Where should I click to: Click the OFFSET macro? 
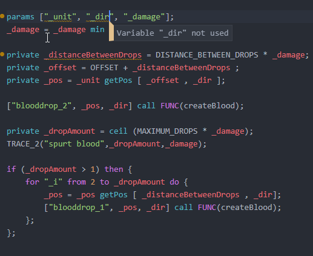(104, 68)
